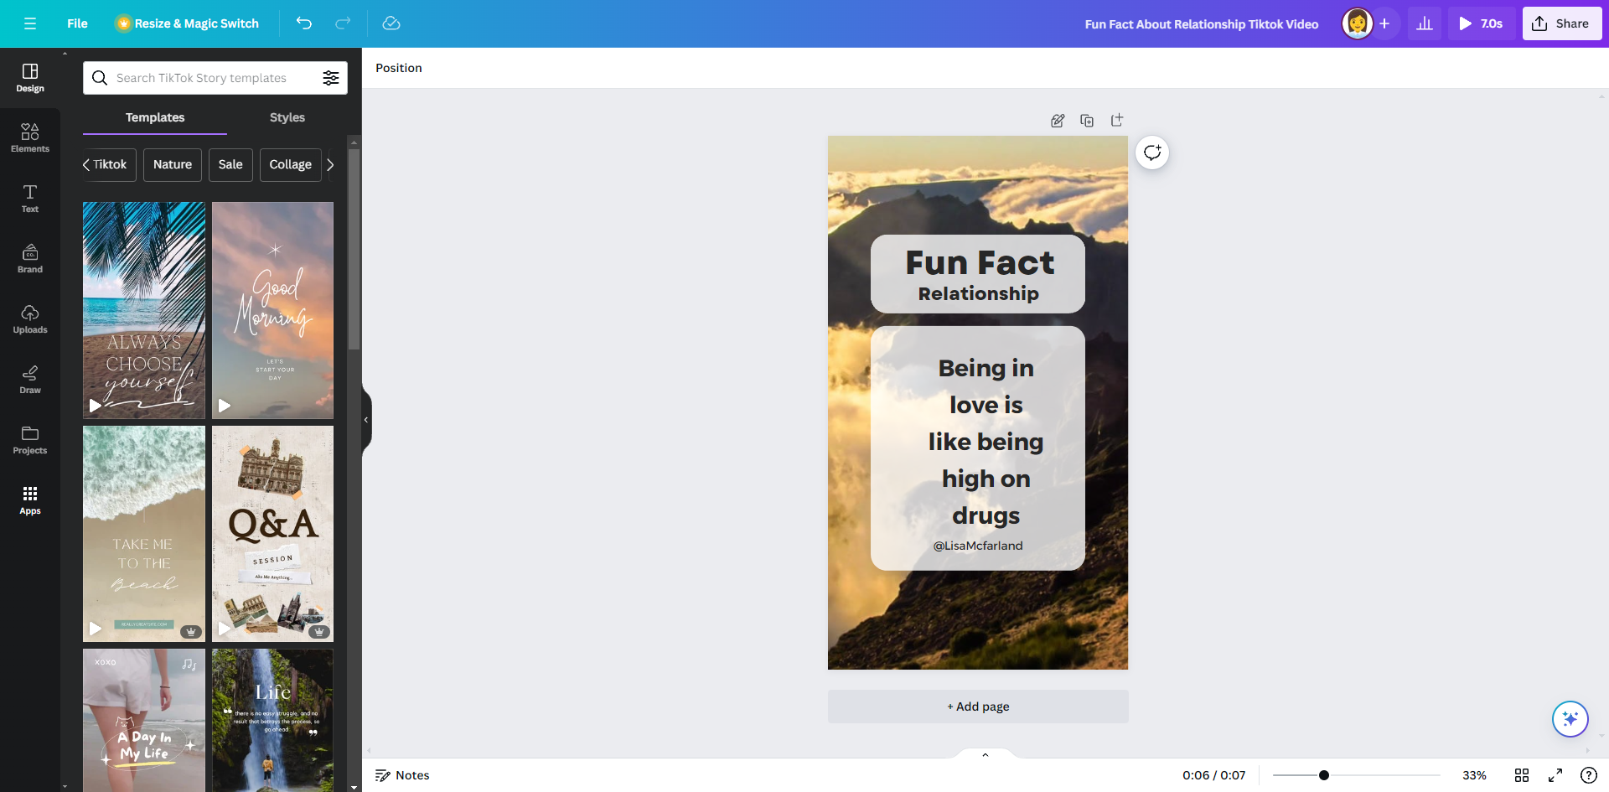Viewport: 1609px width, 792px height.
Task: Switch to the Styles tab
Action: (287, 117)
